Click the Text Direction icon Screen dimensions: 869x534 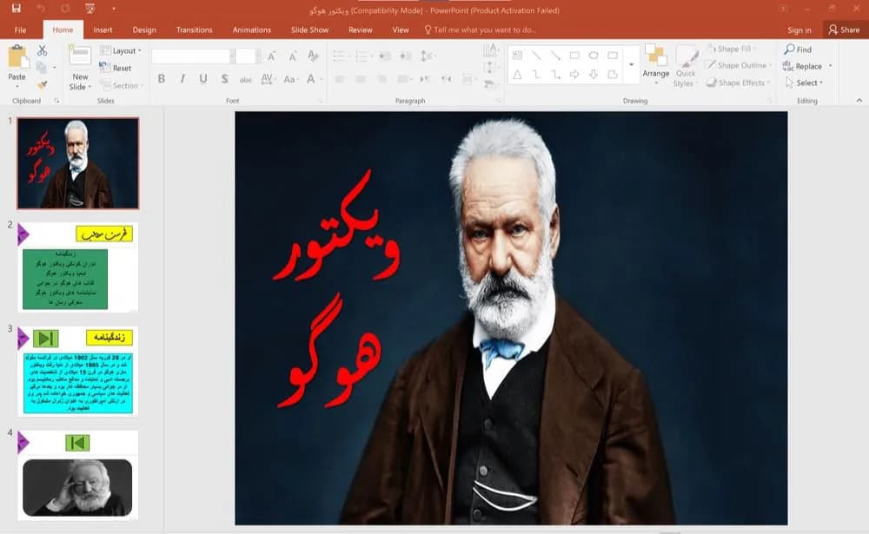click(491, 50)
